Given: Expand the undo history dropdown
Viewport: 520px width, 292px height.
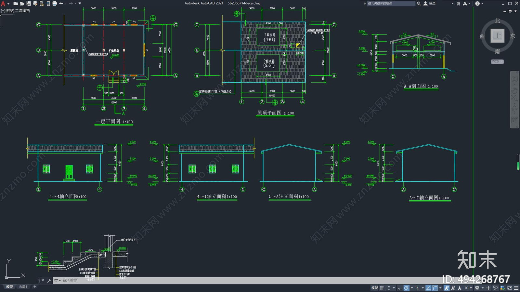Looking at the screenshot, I should 66,4.
